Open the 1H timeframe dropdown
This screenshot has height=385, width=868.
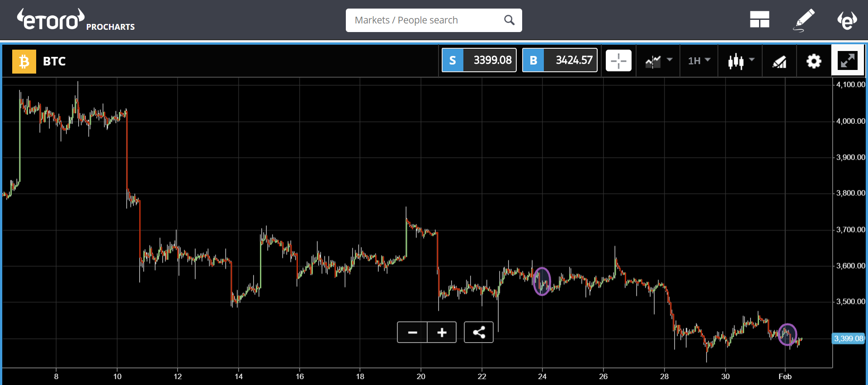[x=699, y=60]
